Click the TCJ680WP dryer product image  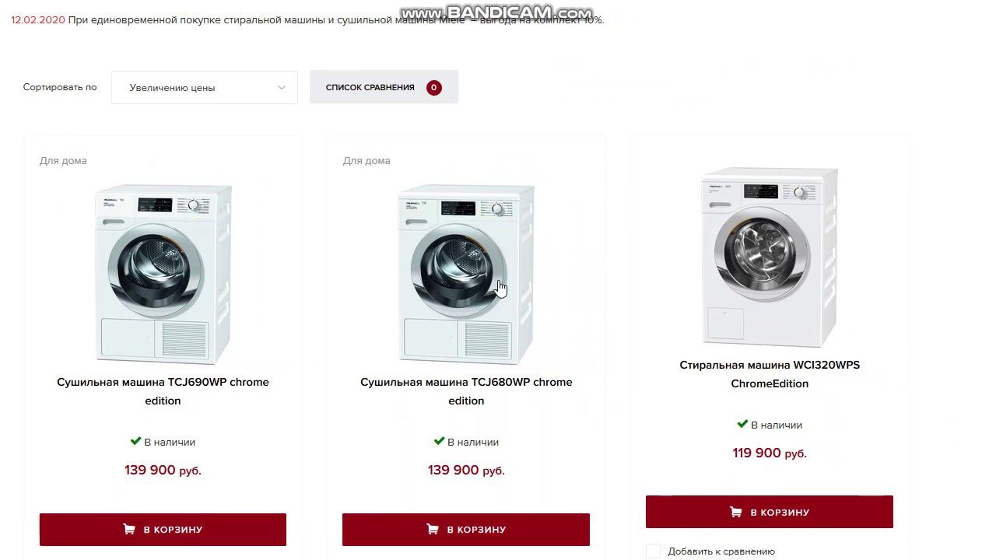pyautogui.click(x=466, y=274)
